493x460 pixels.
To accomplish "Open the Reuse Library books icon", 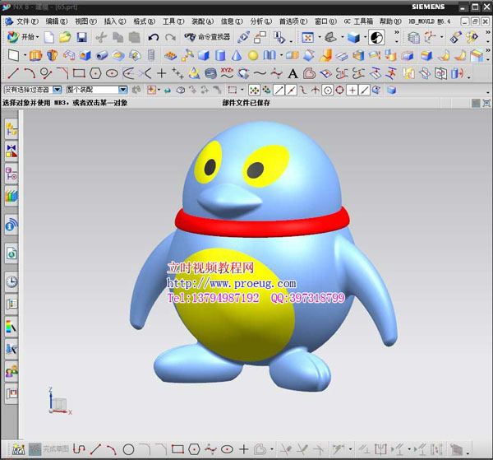I will (12, 196).
